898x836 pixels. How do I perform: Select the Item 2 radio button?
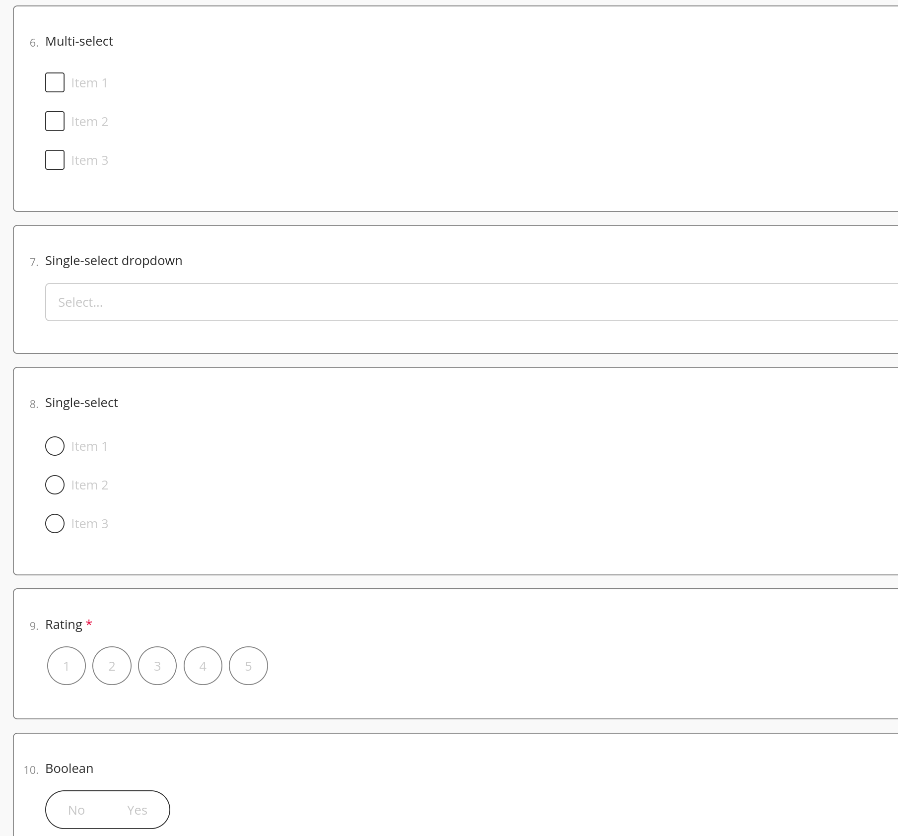click(x=55, y=485)
